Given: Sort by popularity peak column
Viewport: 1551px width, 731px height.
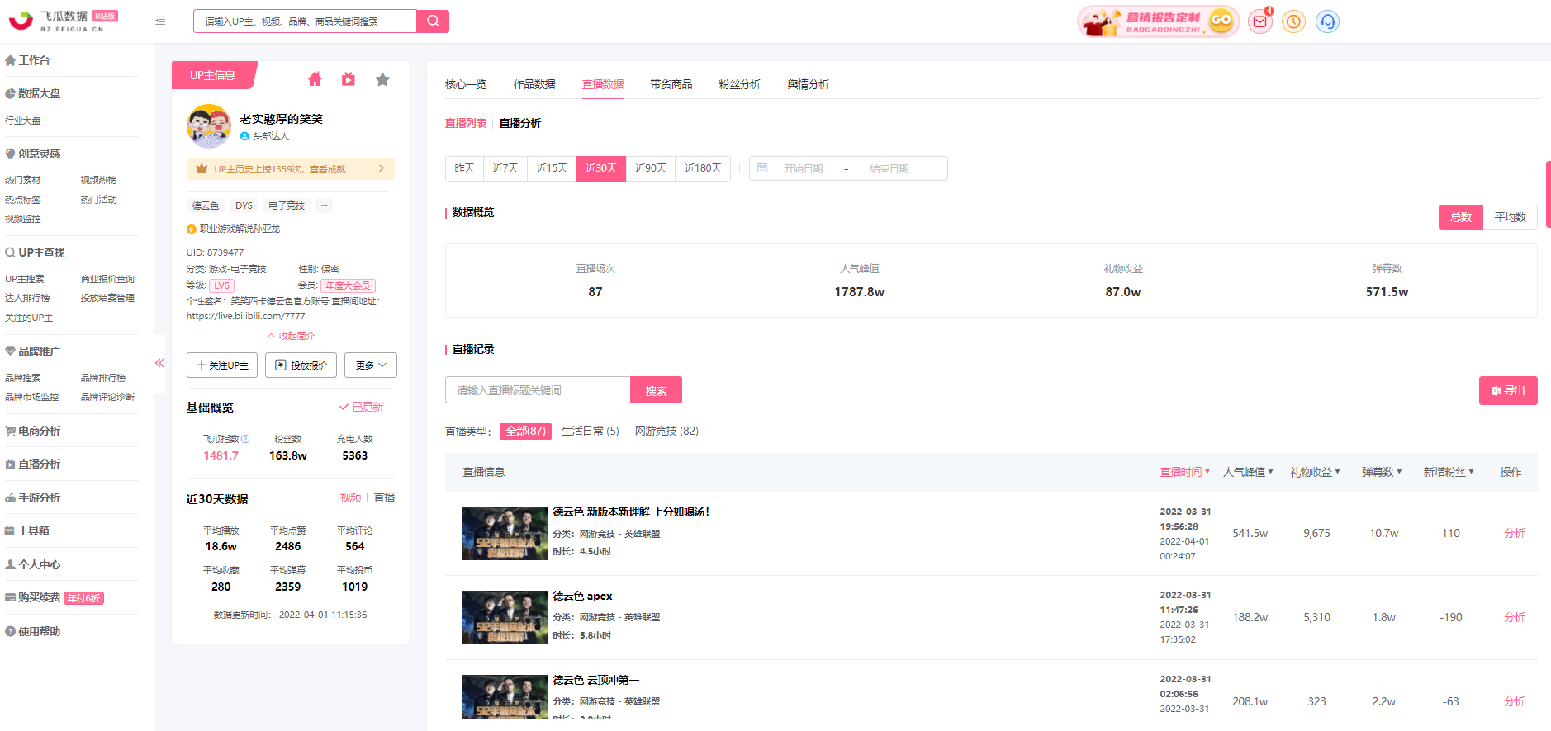Looking at the screenshot, I should 1248,472.
